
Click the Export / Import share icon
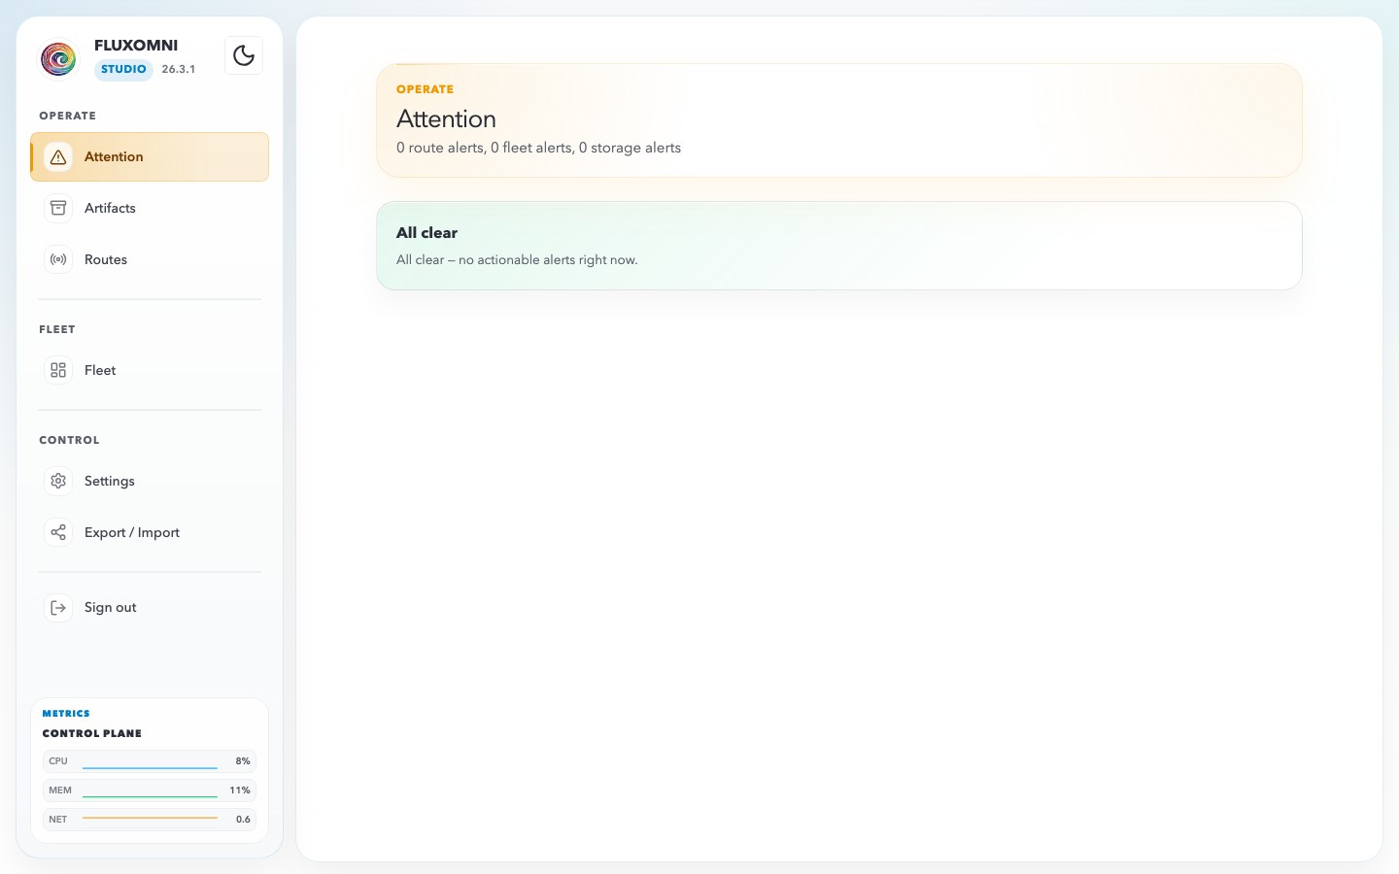pos(58,532)
